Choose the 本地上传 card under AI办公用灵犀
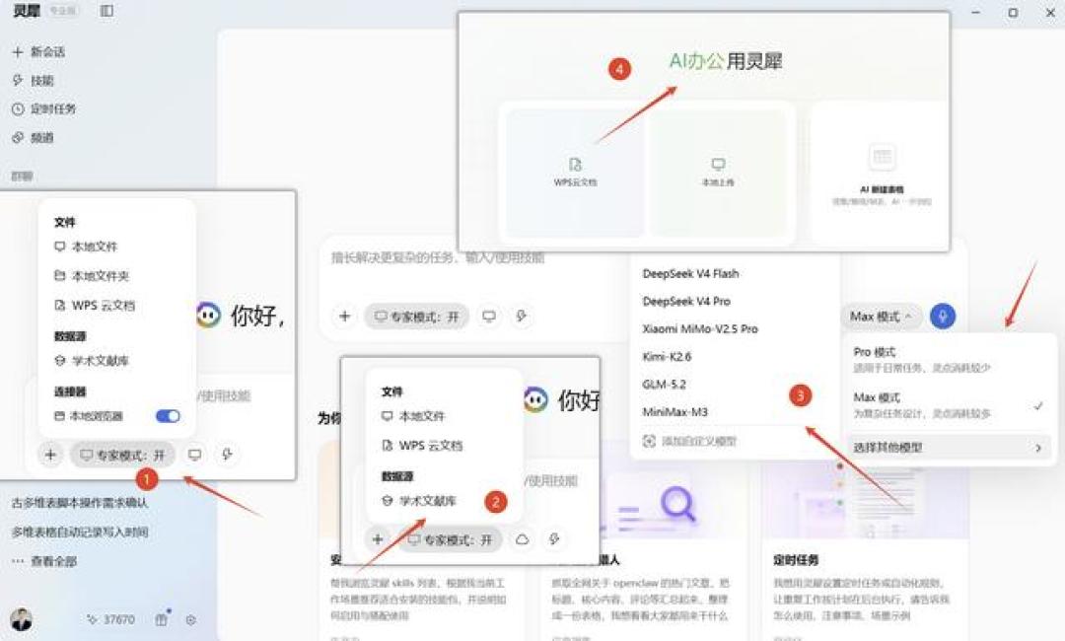Image resolution: width=1065 pixels, height=641 pixels. coord(718,173)
